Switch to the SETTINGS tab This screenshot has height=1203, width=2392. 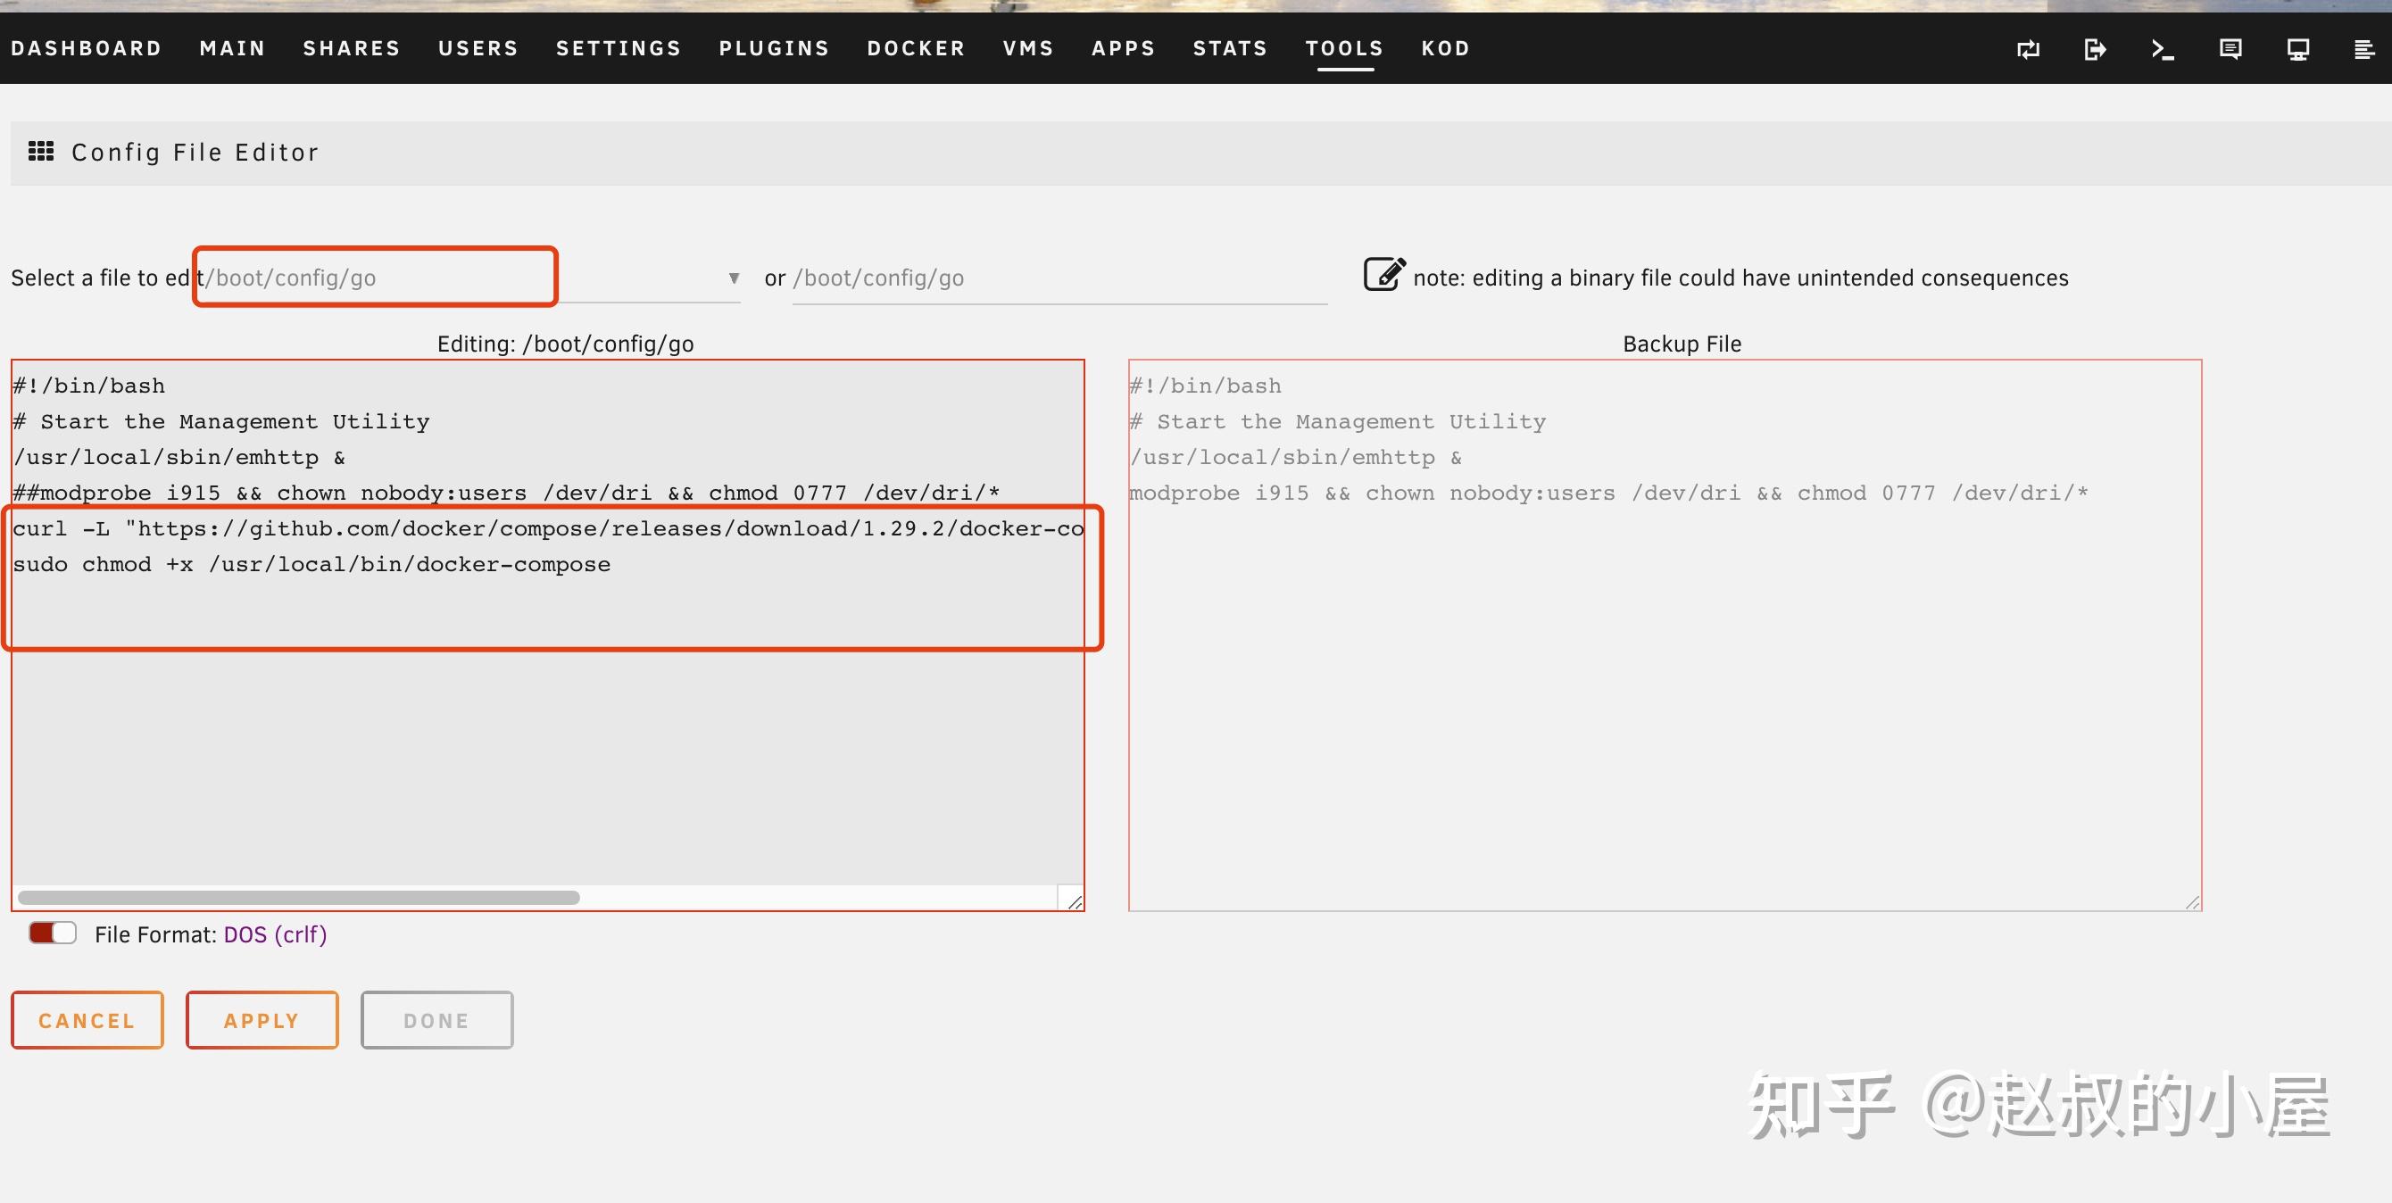[x=619, y=48]
